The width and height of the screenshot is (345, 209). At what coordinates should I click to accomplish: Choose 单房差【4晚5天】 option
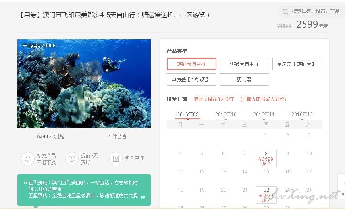(x=191, y=80)
